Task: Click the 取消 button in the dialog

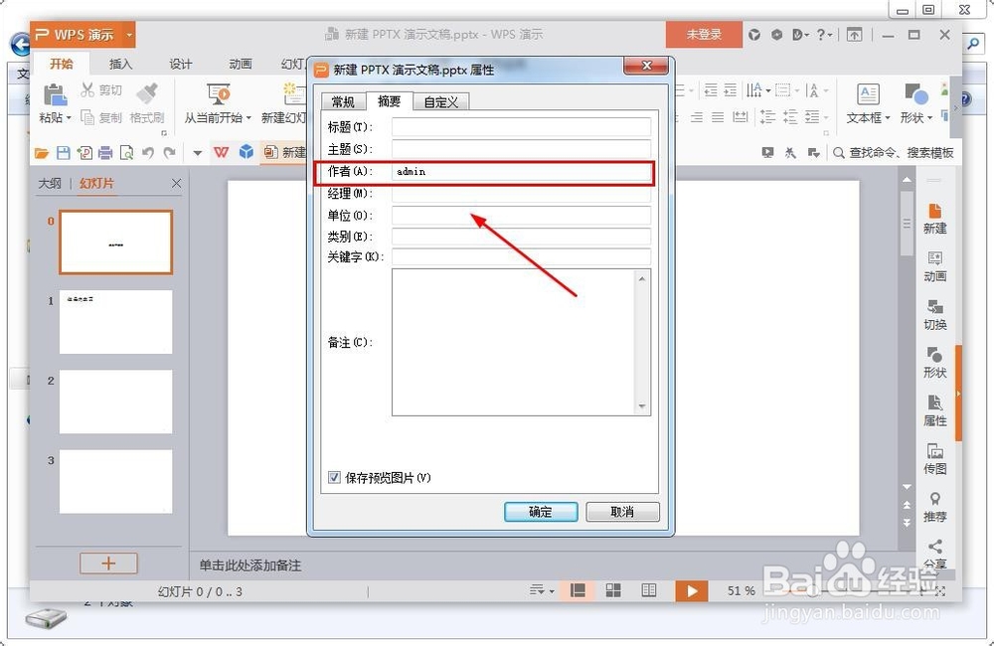Action: point(622,512)
